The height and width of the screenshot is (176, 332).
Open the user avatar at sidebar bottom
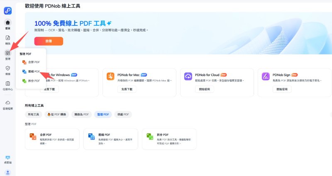click(x=8, y=172)
